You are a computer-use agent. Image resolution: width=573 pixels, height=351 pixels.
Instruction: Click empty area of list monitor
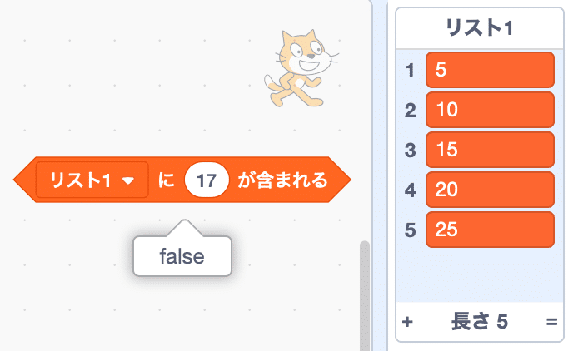pos(480,275)
